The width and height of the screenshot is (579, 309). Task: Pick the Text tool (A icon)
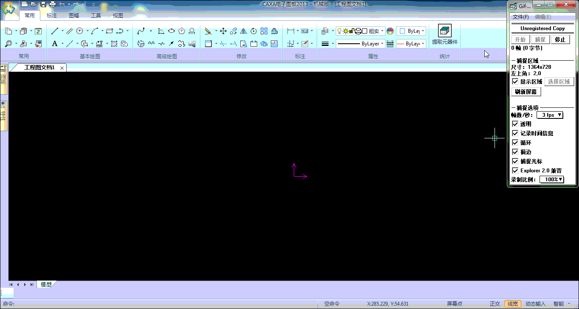(55, 44)
